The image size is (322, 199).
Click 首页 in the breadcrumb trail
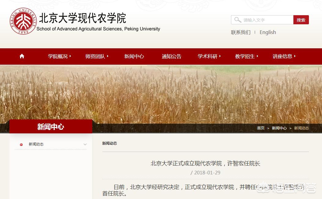tap(261, 128)
